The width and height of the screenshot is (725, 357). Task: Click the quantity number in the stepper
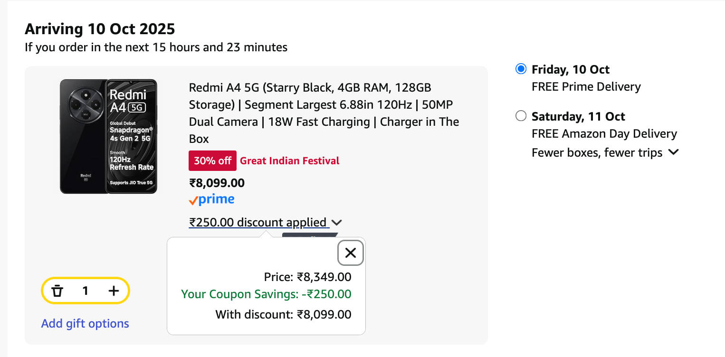point(86,291)
